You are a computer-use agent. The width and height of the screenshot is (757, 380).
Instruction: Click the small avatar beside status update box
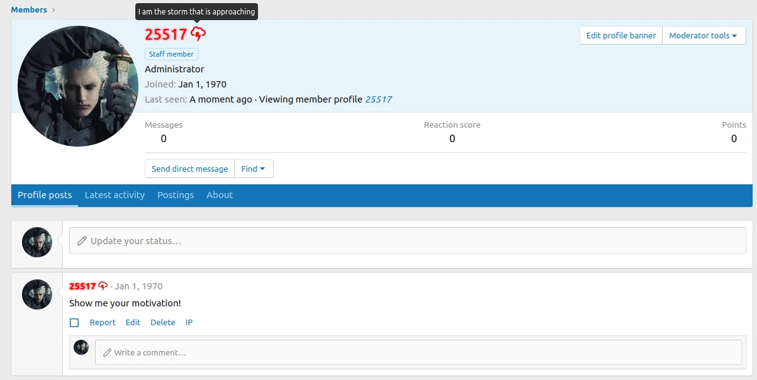pos(36,242)
